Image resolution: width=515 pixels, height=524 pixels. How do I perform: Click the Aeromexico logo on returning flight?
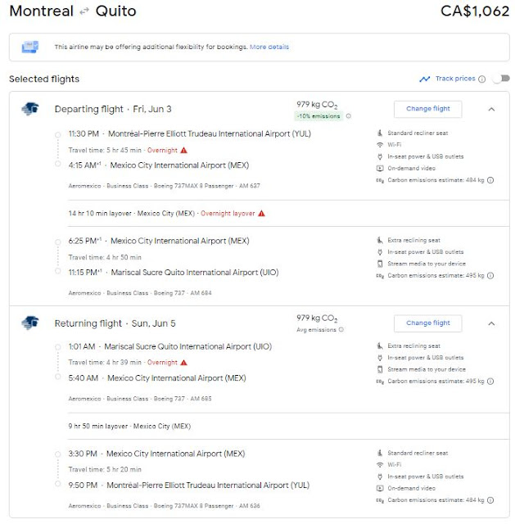click(x=30, y=323)
